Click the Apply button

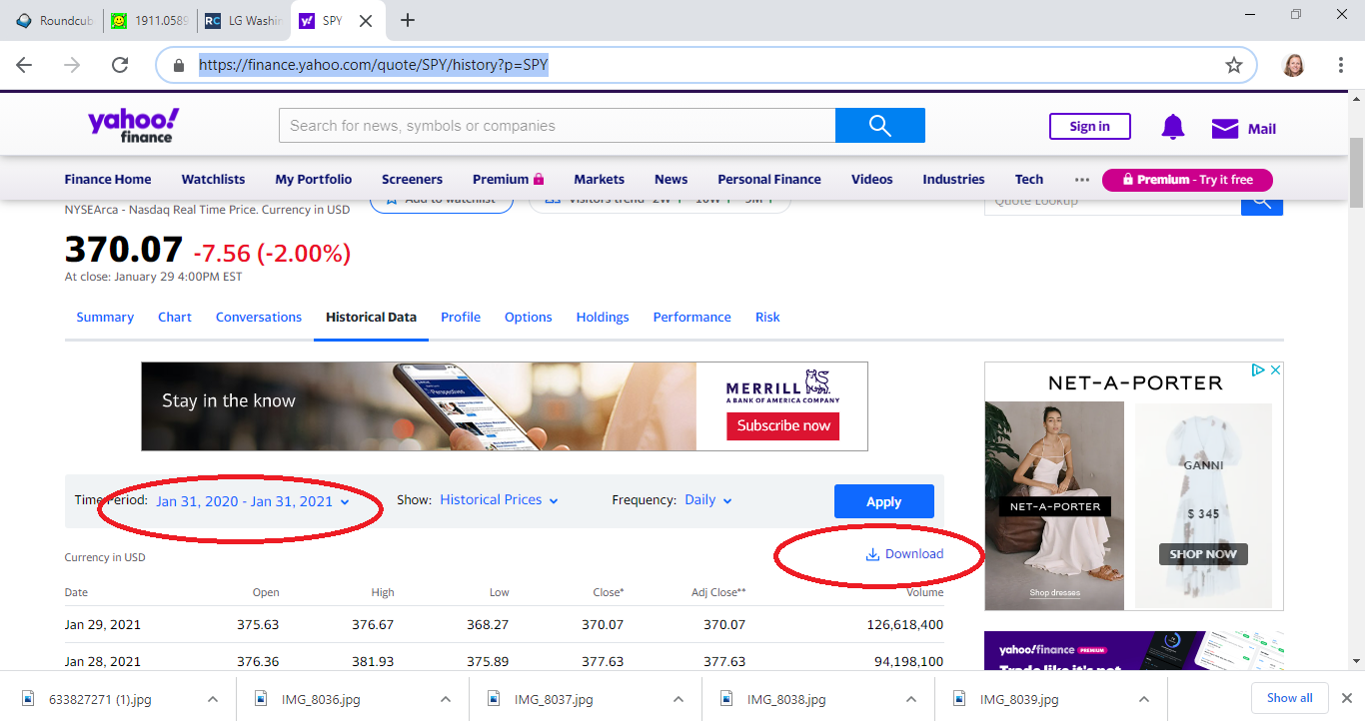click(883, 501)
